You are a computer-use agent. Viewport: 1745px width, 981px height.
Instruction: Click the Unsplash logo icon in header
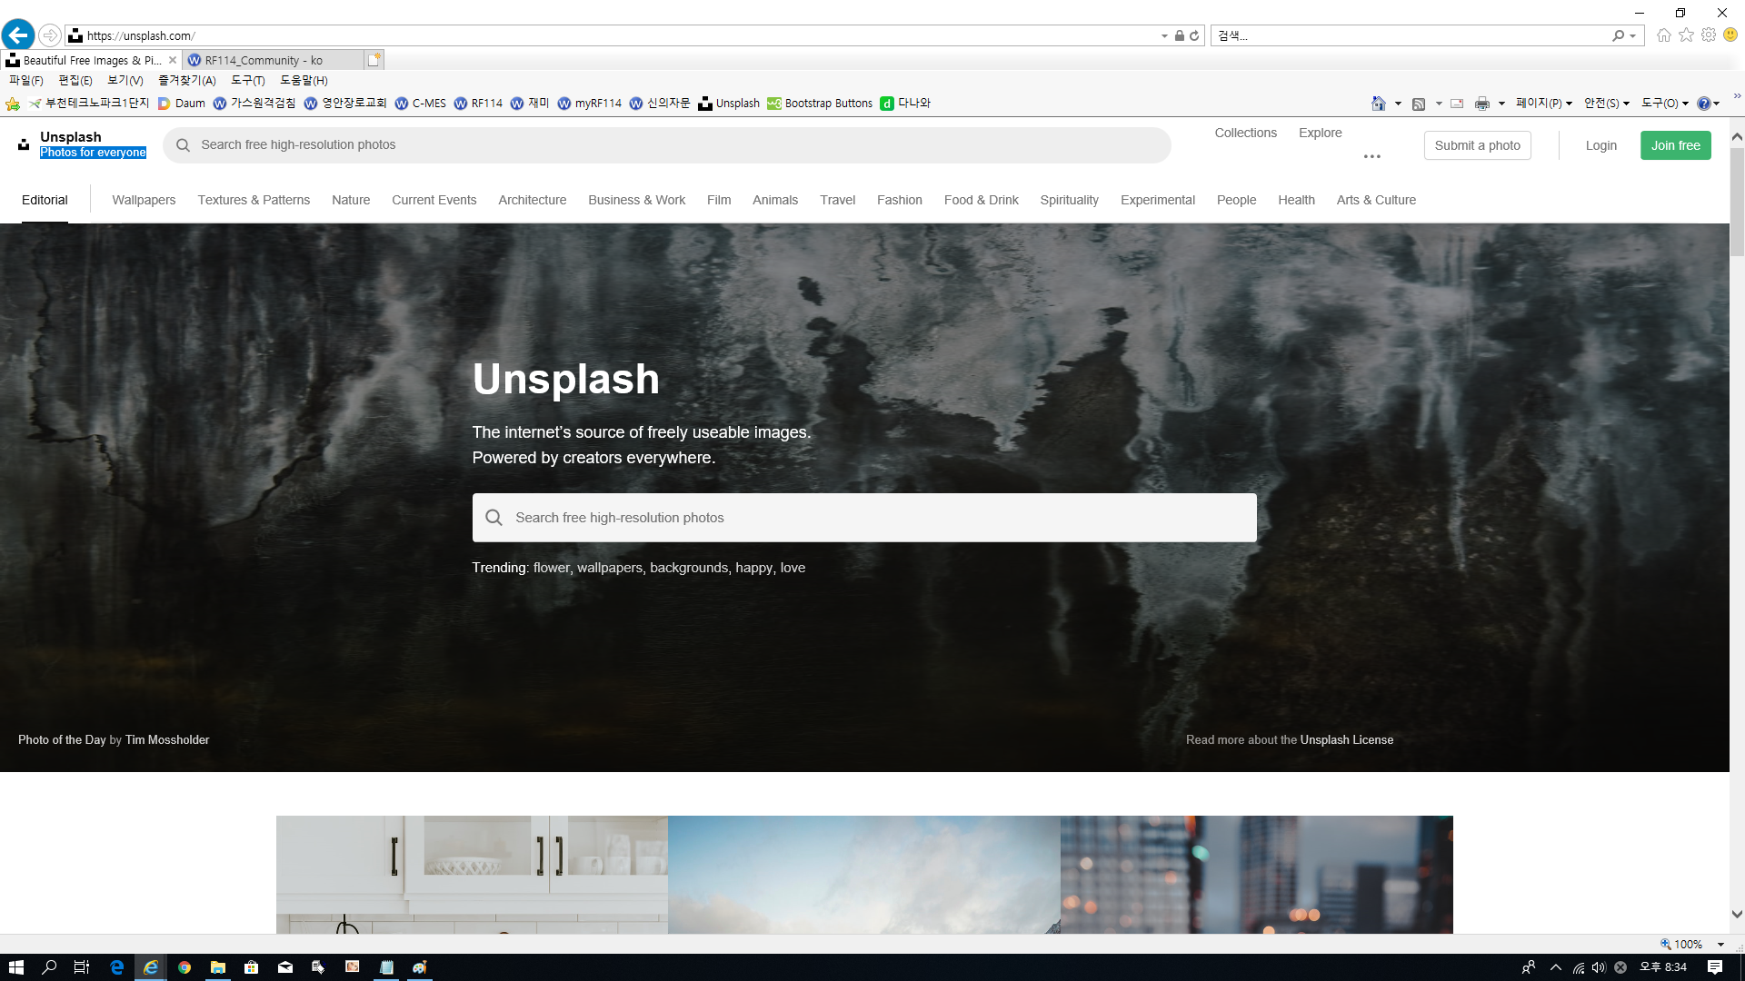[24, 144]
